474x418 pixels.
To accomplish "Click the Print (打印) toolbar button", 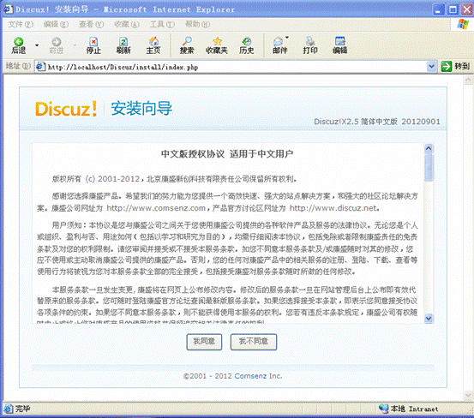I will pos(310,46).
